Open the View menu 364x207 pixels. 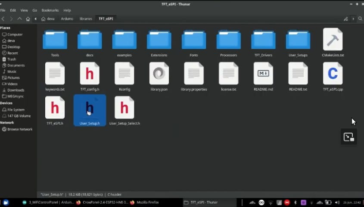click(x=24, y=10)
